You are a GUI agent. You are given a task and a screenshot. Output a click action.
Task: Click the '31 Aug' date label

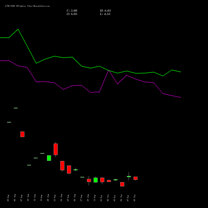(x=94, y=198)
